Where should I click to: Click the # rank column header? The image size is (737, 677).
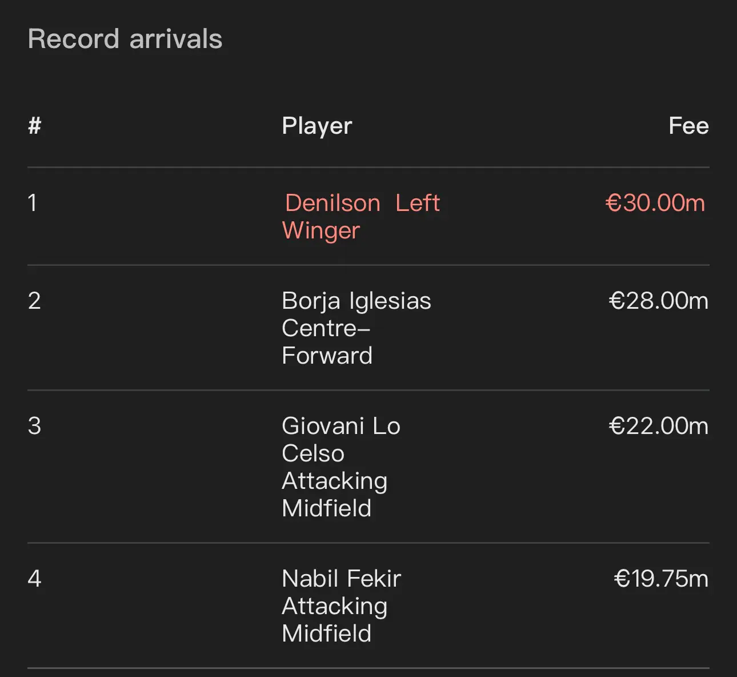click(x=35, y=126)
